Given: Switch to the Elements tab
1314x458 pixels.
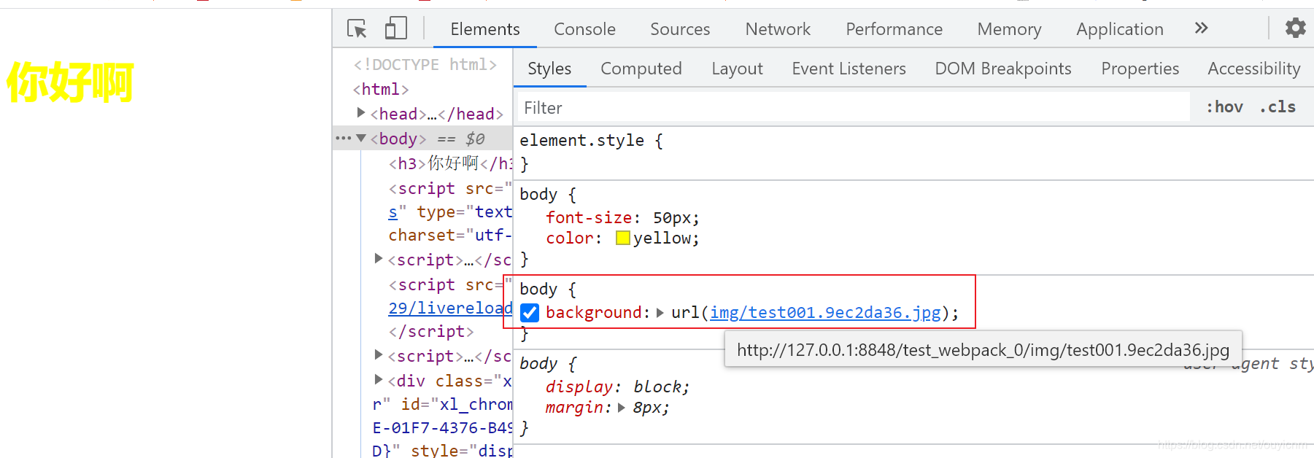Looking at the screenshot, I should pyautogui.click(x=485, y=29).
